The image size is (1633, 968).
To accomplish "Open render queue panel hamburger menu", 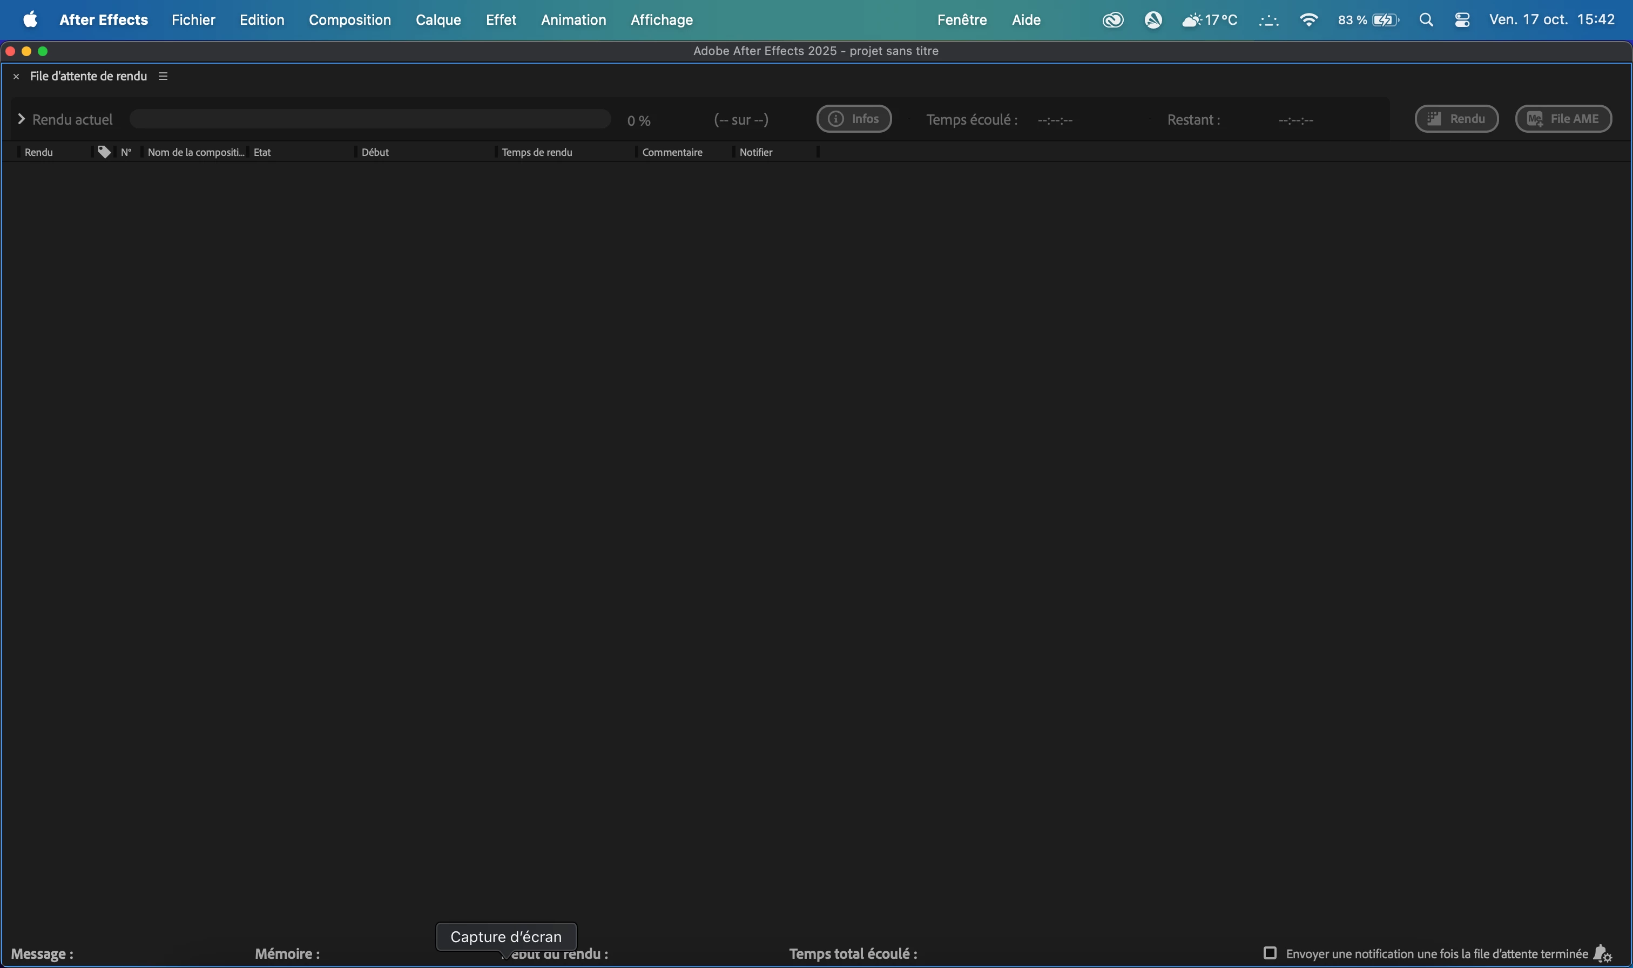I will tap(163, 76).
